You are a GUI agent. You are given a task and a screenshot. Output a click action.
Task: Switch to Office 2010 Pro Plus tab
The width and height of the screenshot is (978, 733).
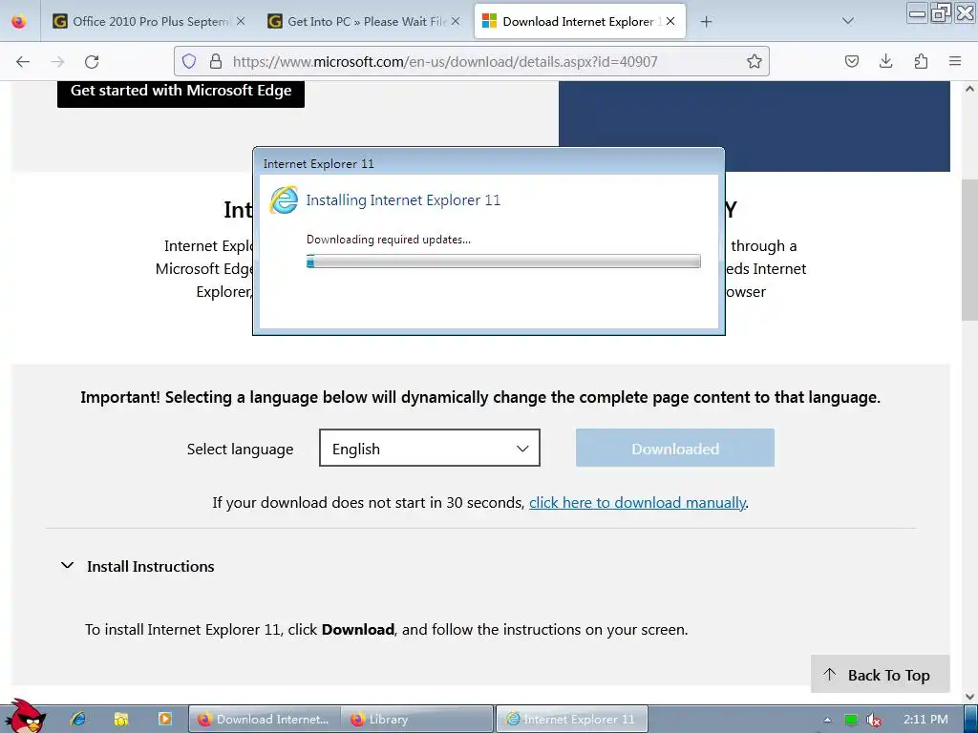[150, 21]
